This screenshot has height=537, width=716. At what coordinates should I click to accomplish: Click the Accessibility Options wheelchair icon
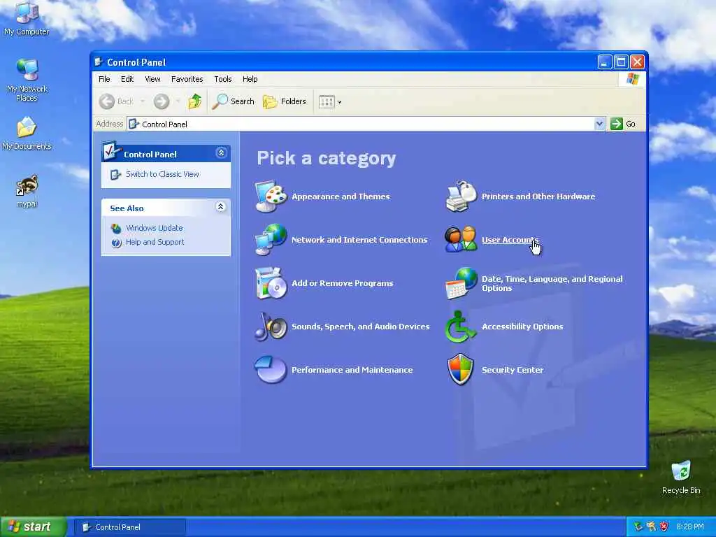pos(461,327)
